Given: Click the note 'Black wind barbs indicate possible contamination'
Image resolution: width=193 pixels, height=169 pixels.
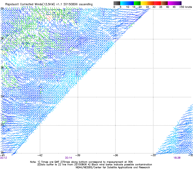Looking at the screenshot, I should pos(122,165).
